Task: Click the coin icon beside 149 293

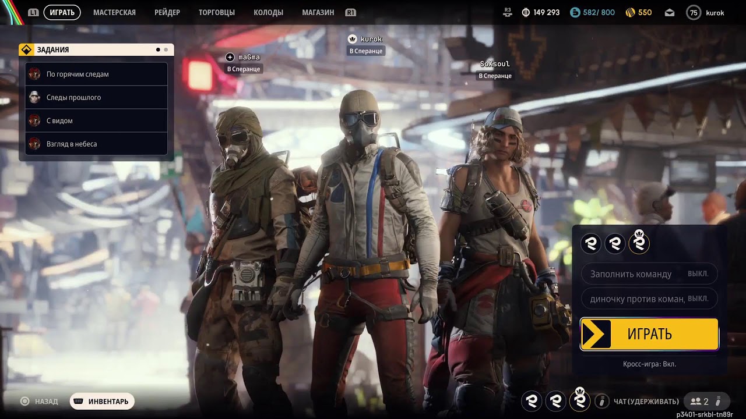Action: [526, 12]
